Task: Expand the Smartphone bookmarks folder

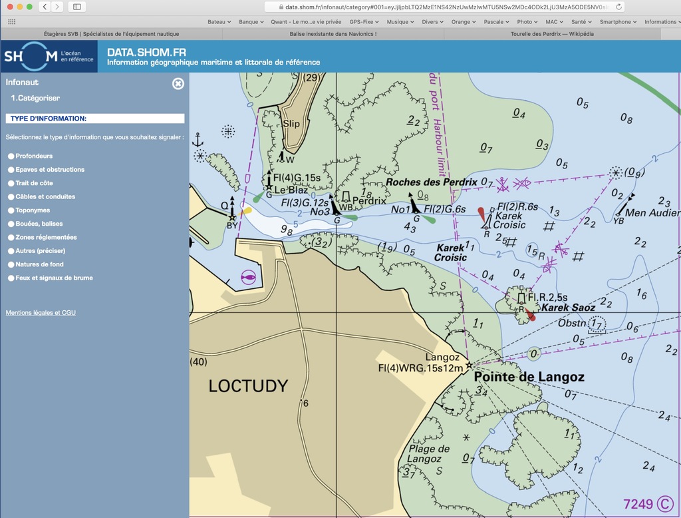Action: point(618,22)
